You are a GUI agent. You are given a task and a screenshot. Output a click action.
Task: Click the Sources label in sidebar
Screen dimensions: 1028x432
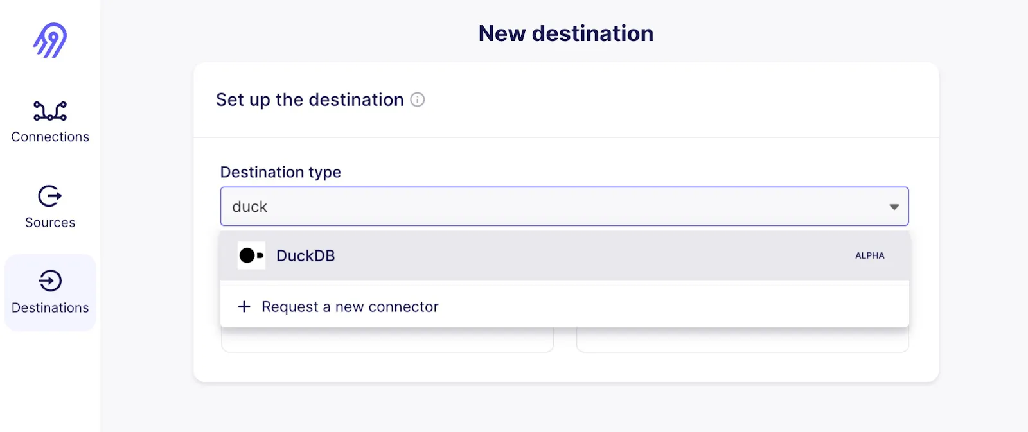(x=50, y=223)
